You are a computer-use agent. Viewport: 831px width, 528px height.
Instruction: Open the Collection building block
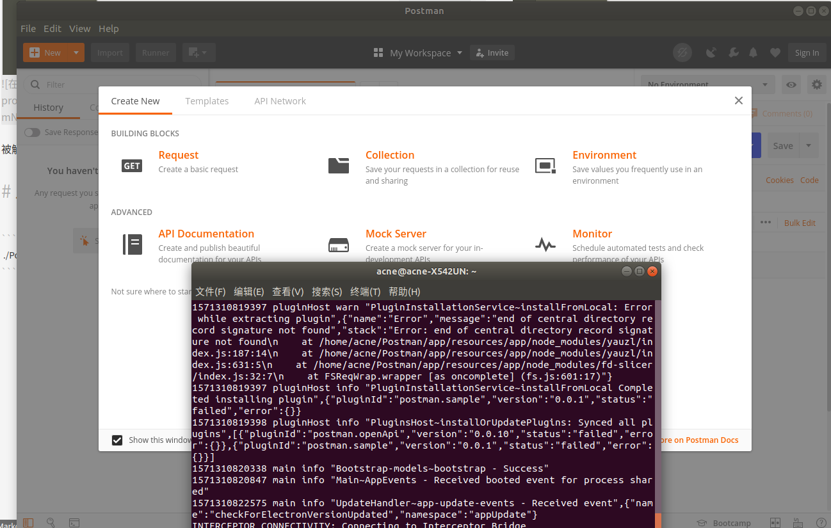(390, 155)
